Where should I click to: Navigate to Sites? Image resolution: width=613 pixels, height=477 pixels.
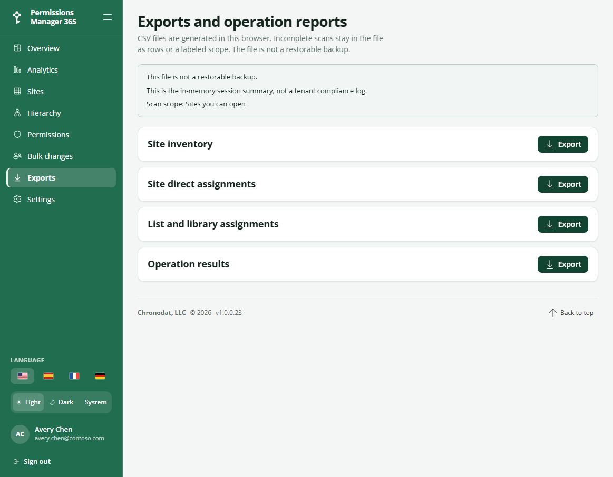coord(61,91)
